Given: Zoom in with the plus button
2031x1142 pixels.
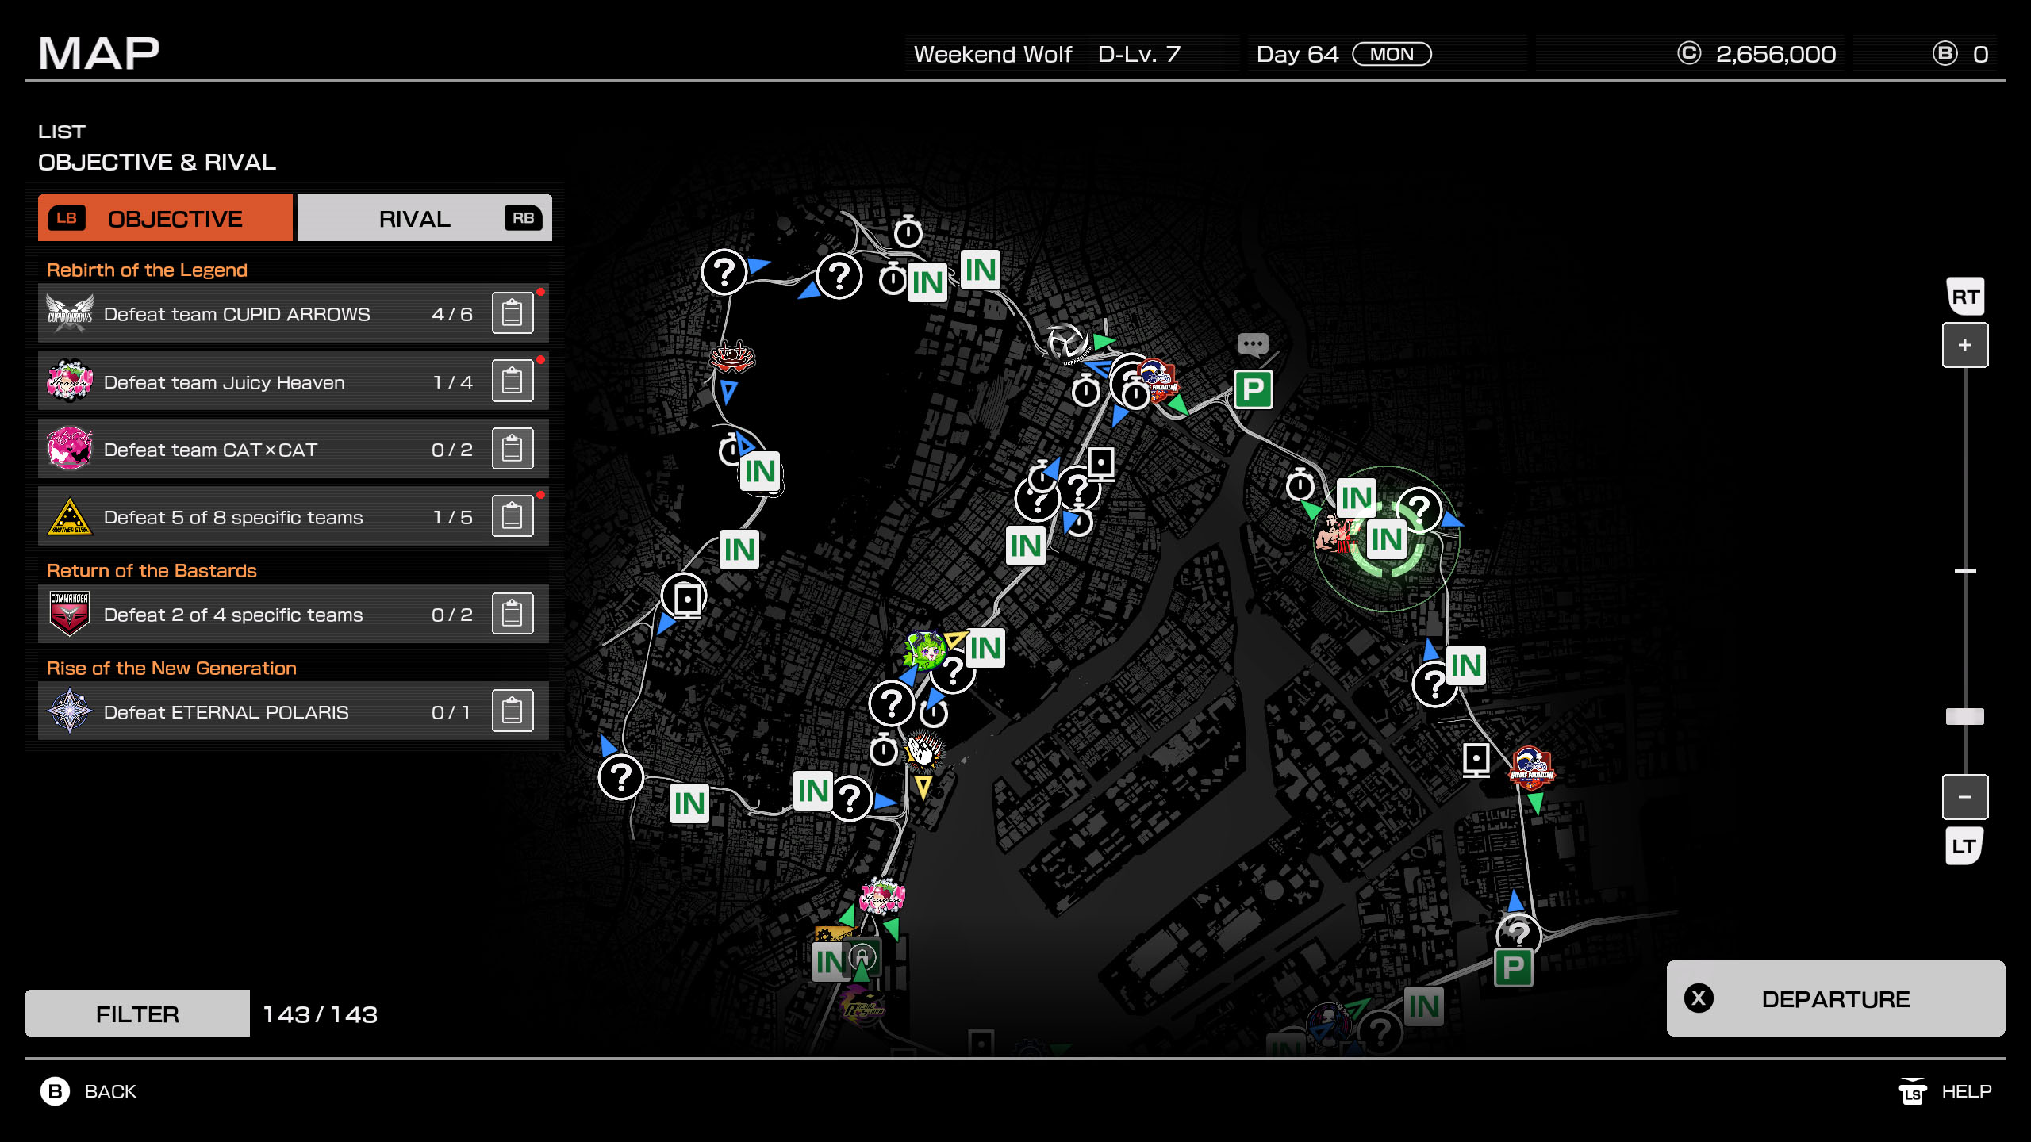Looking at the screenshot, I should click(1964, 345).
